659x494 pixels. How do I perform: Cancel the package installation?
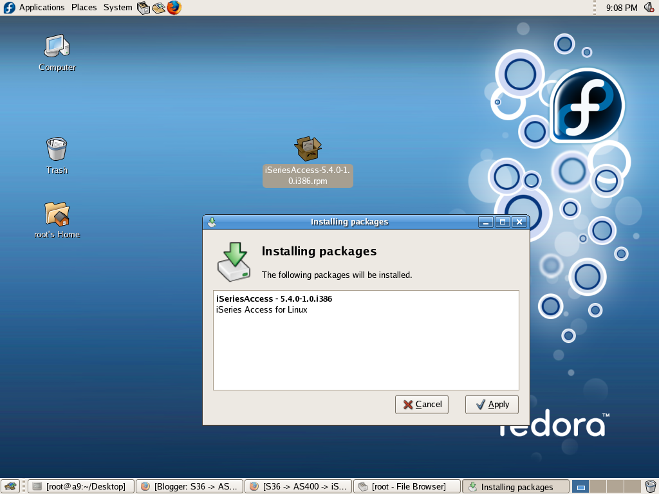tap(422, 405)
